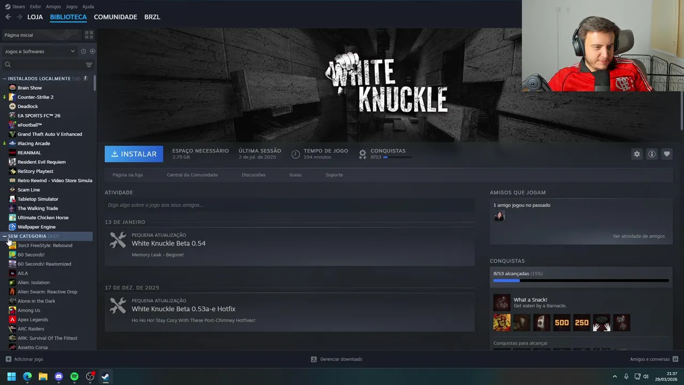Screen dimensions: 684x385
Task: Click the Adicionar jogo plus icon
Action: pyautogui.click(x=8, y=359)
